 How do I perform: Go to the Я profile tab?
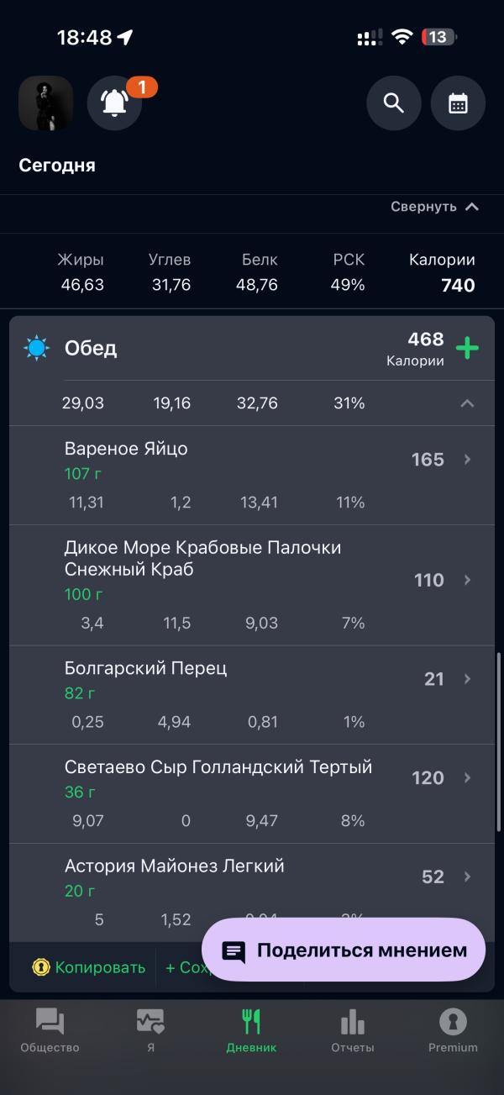click(150, 1031)
